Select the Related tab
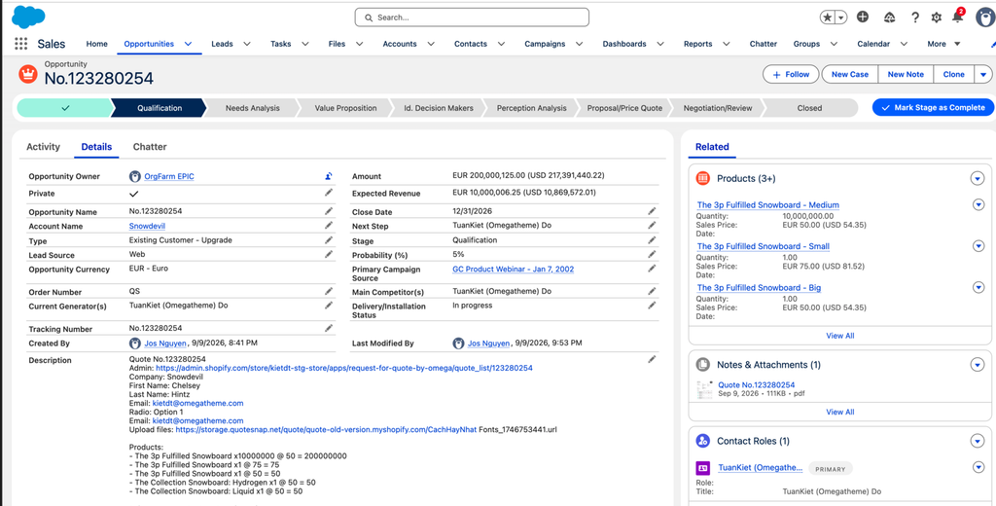The width and height of the screenshot is (996, 506). point(712,147)
